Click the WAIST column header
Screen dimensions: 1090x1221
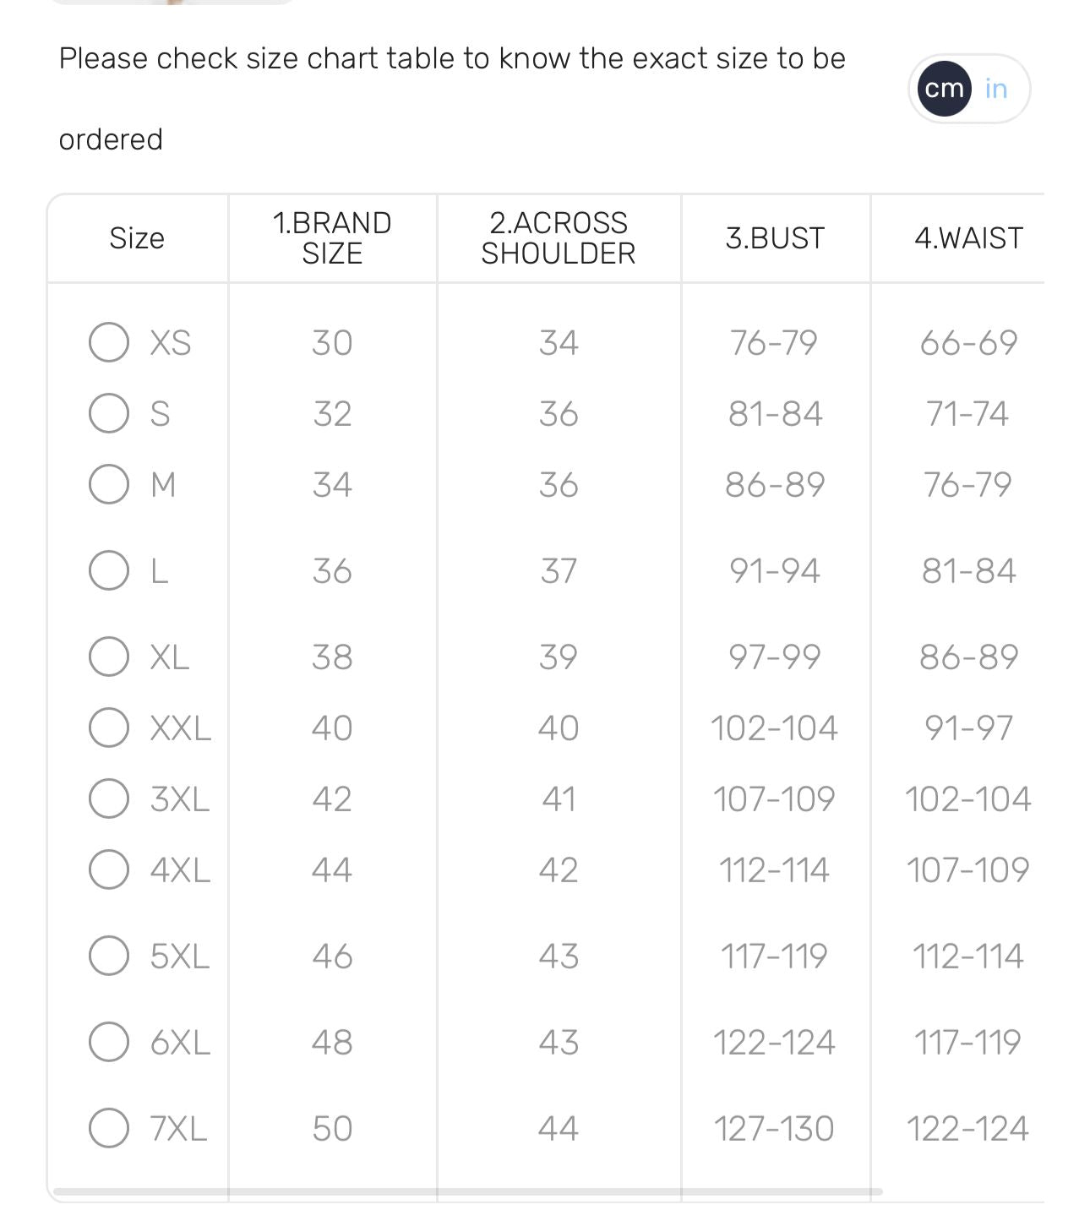(x=968, y=238)
